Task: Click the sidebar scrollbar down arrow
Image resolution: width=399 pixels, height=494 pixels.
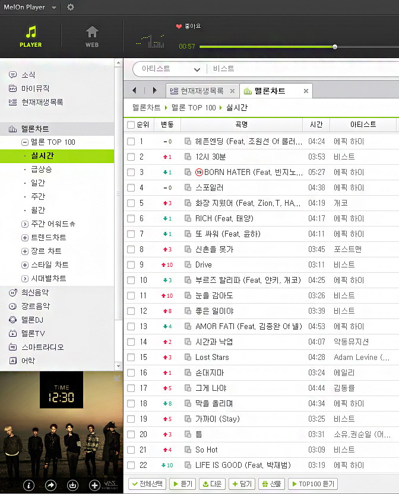Action: click(118, 366)
